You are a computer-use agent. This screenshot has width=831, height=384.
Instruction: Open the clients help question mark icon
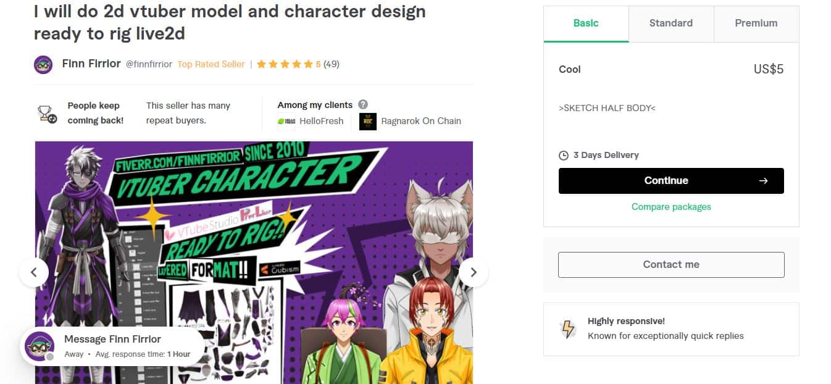click(364, 104)
